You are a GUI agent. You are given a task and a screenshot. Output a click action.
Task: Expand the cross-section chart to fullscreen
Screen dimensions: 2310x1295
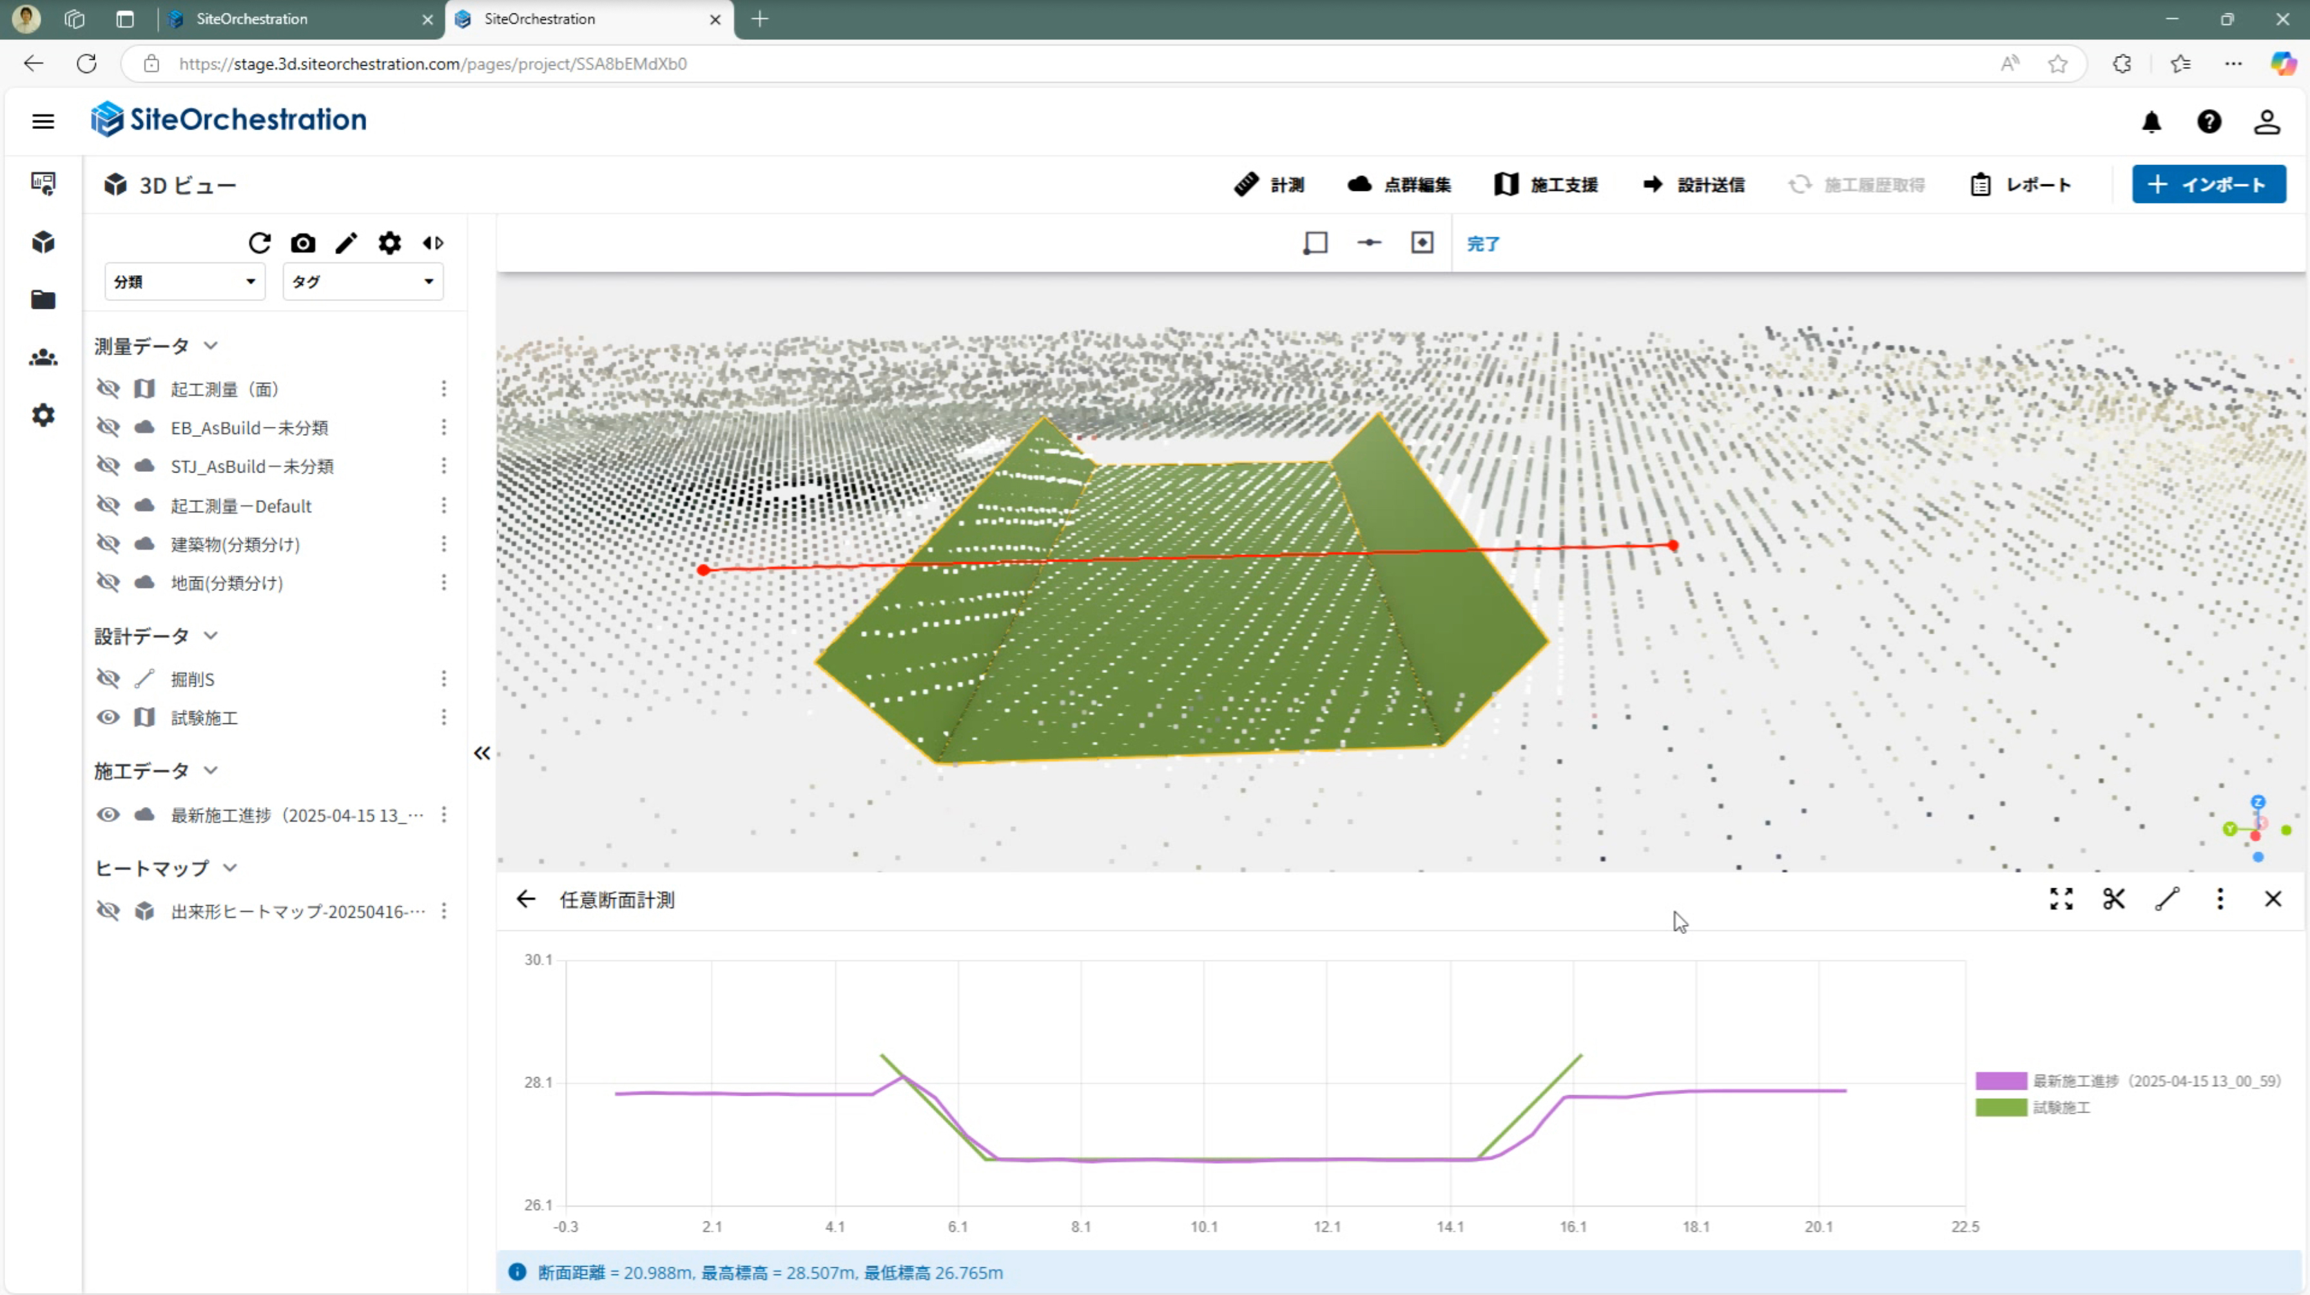click(2061, 899)
